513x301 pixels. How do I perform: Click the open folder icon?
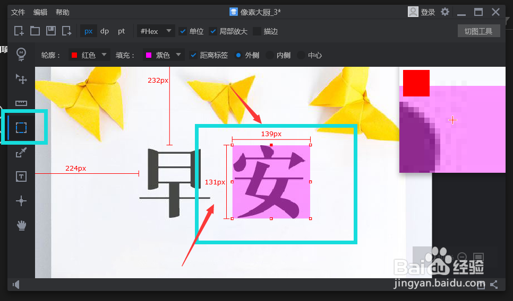[x=35, y=31]
